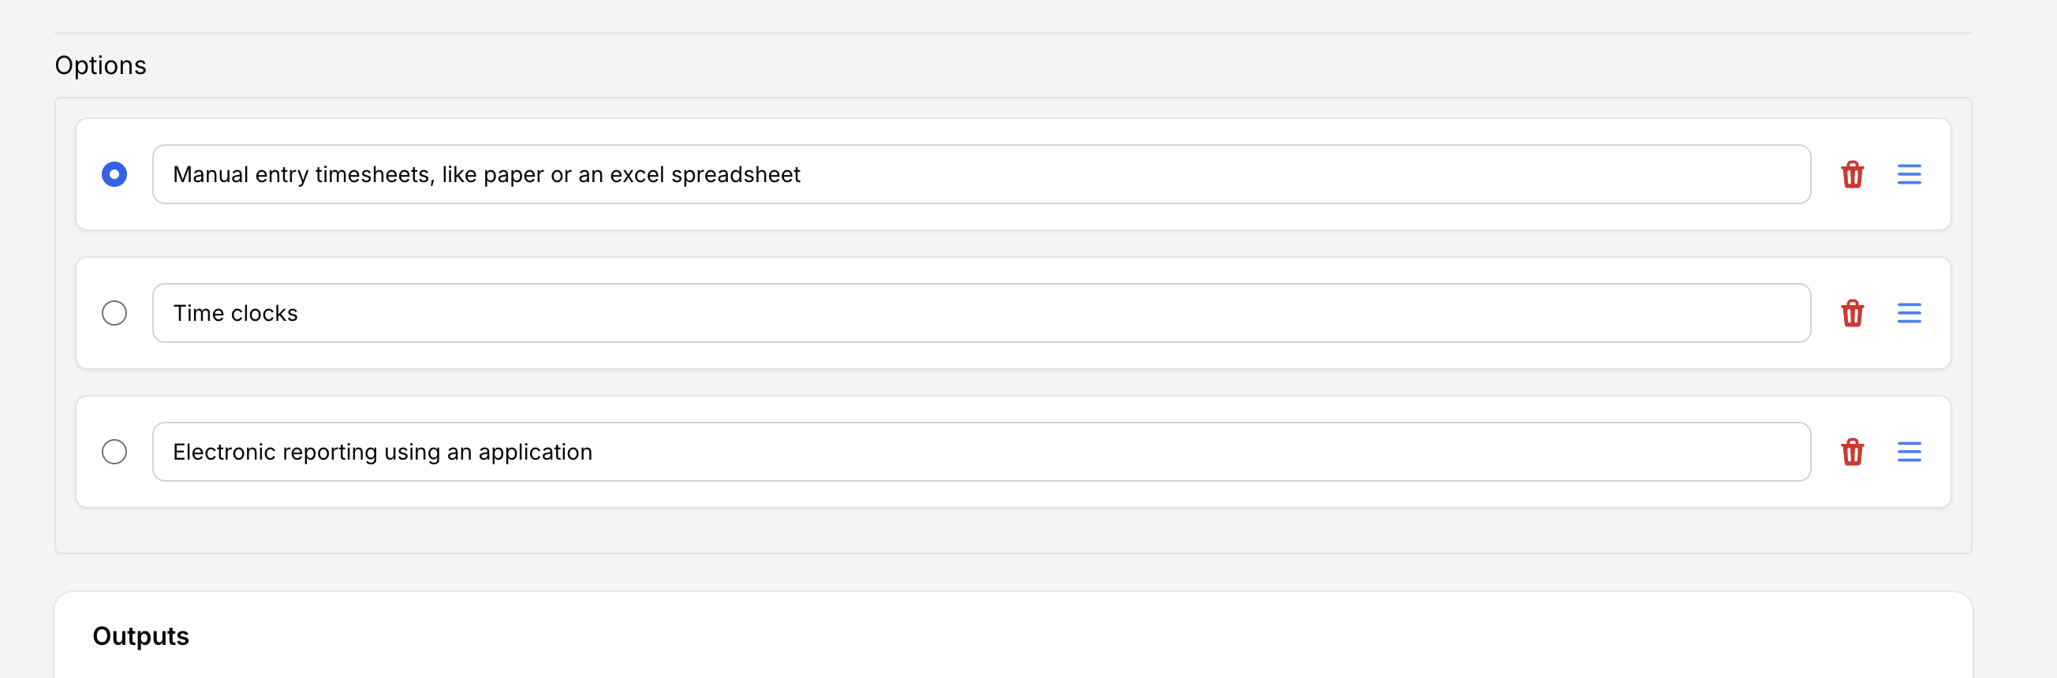This screenshot has width=2057, height=678.
Task: Click the Time clocks option card's left edge
Action: 84,313
